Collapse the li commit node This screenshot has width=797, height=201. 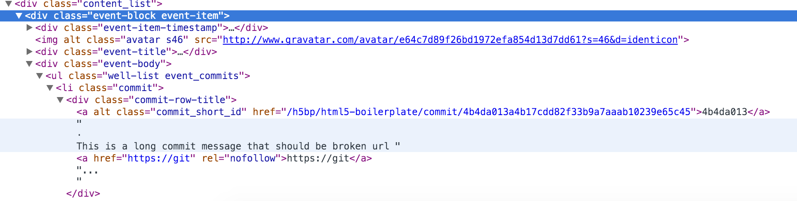click(x=50, y=88)
